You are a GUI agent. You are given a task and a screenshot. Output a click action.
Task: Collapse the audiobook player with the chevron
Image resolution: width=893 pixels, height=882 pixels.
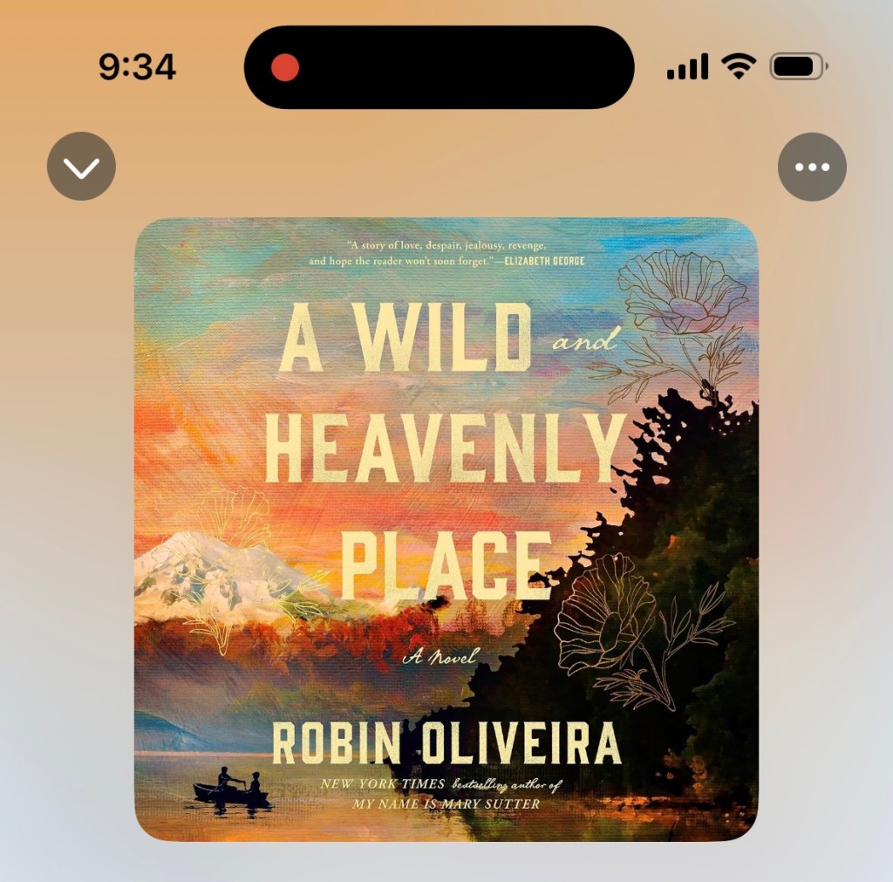81,167
